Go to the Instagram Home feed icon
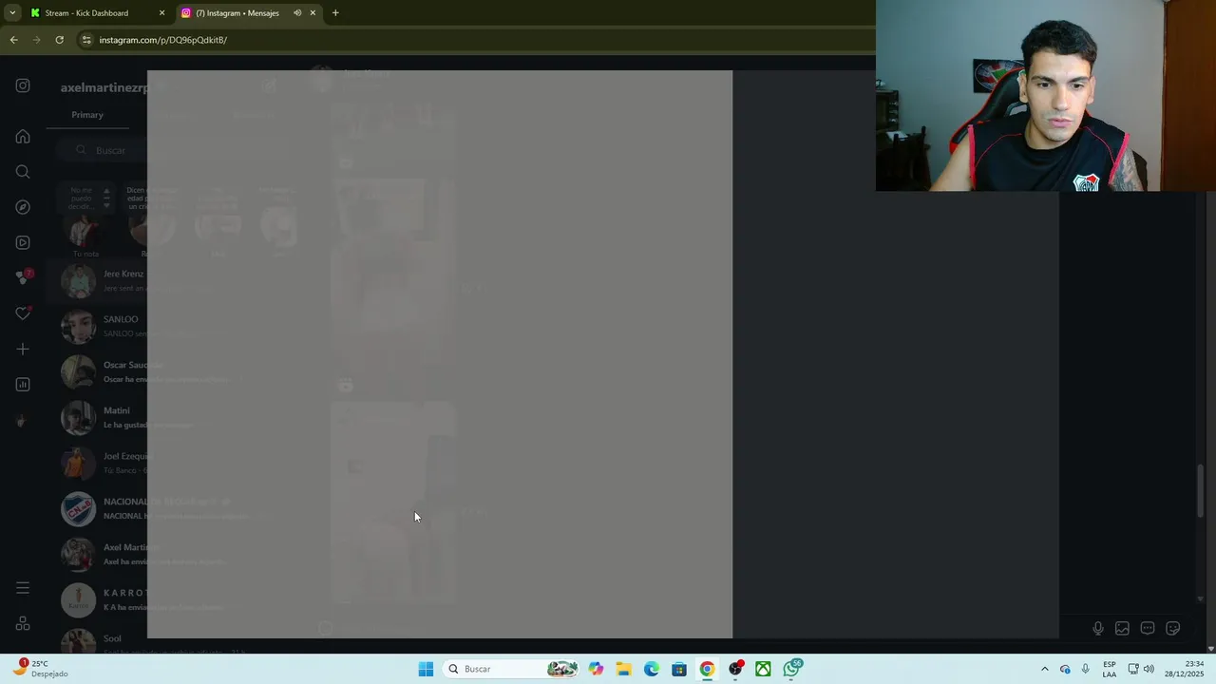The image size is (1216, 684). pos(23,137)
